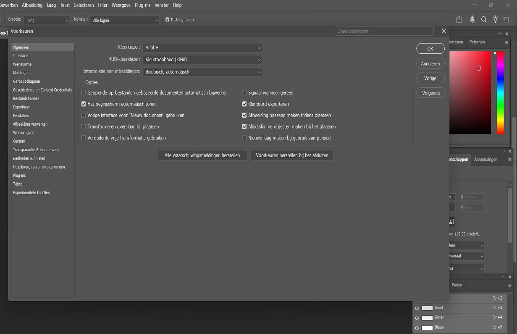Enable Geopende op bestanden gebaseerde documenten checkbox
Screen dimensions: 517x334
84,93
